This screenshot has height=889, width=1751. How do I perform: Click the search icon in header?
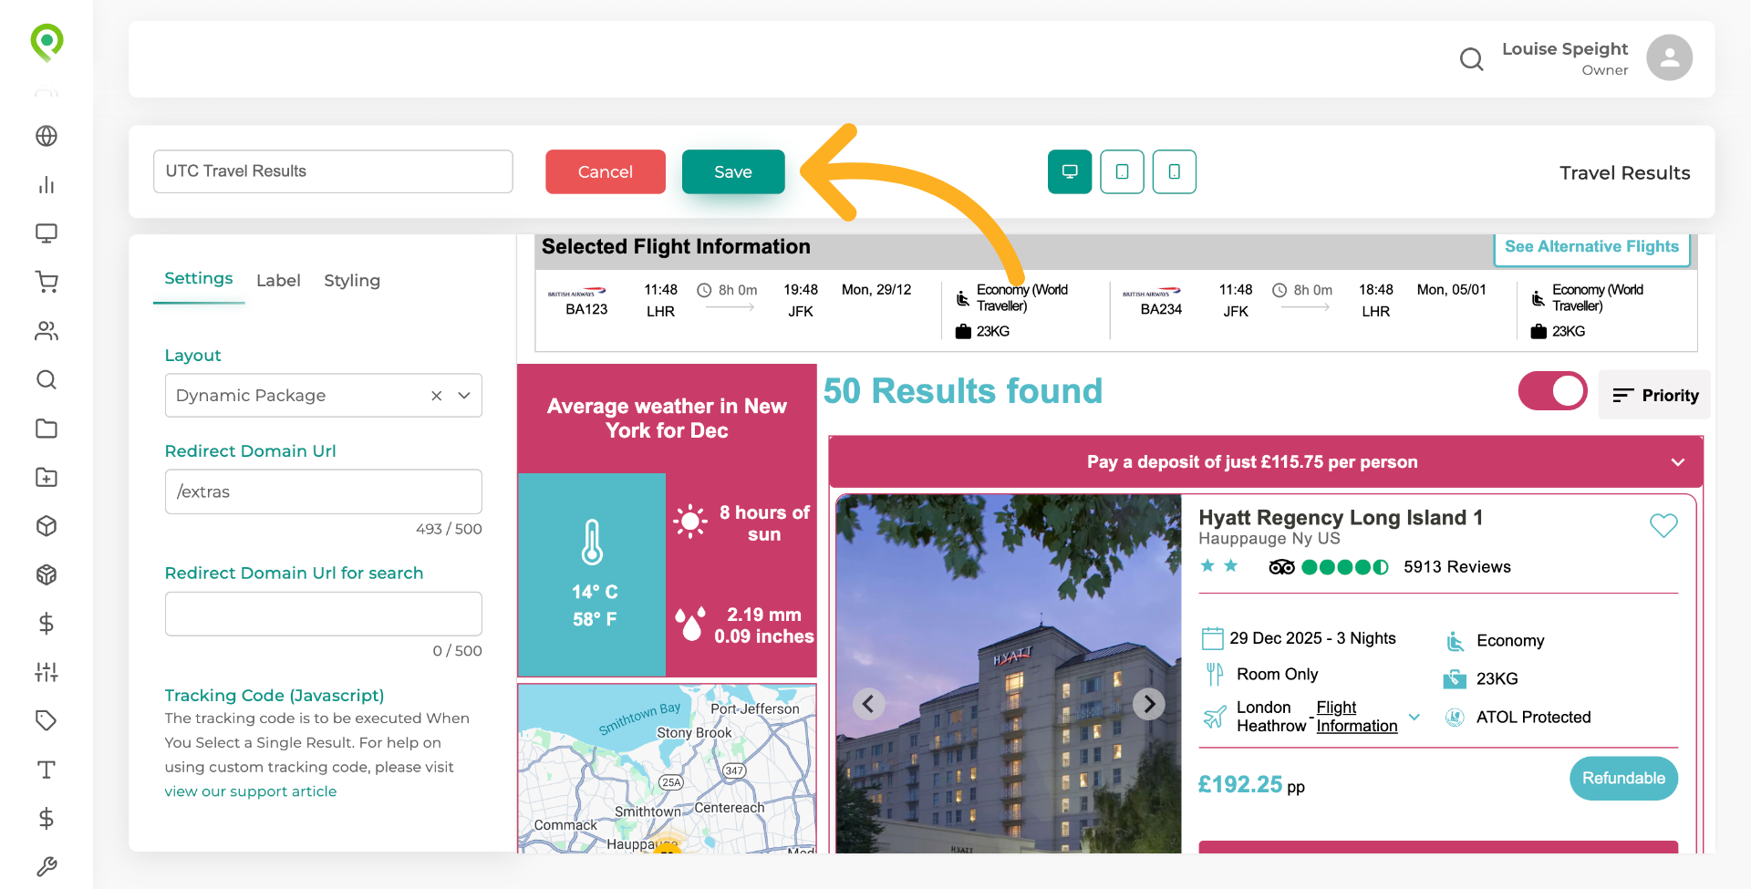coord(1471,59)
